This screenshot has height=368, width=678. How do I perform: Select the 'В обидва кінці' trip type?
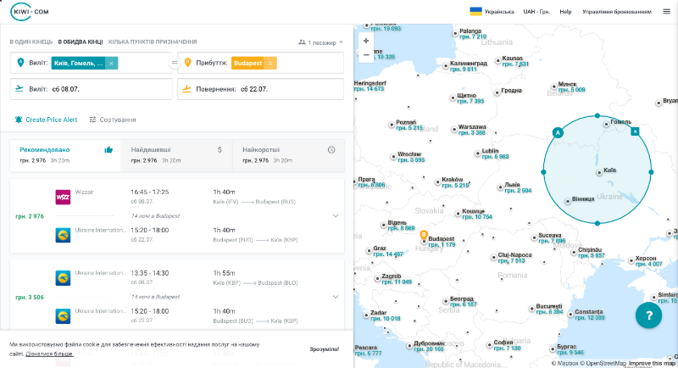click(x=81, y=42)
